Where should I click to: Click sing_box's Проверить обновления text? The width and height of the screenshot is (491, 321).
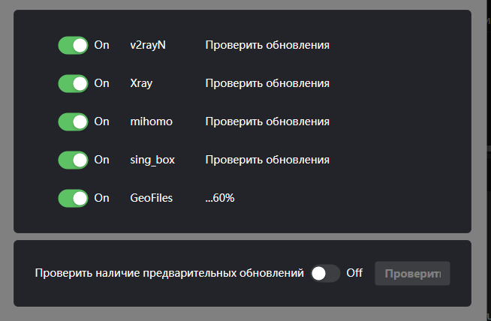click(x=267, y=160)
